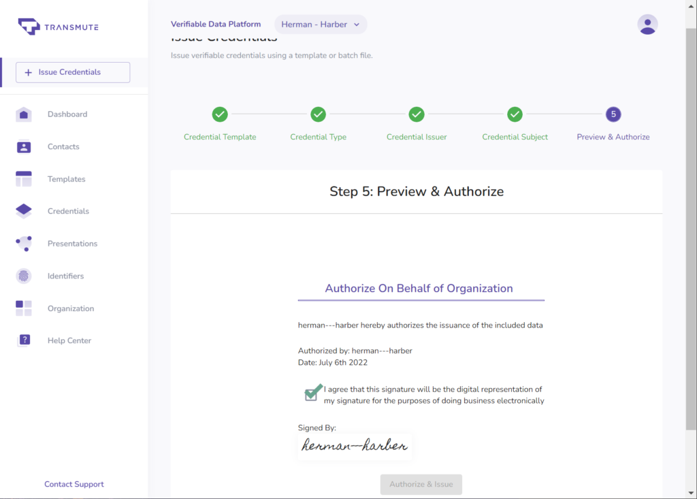Open the Templates menu item

click(66, 179)
